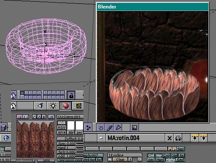Open the Lamp buttons lightbulb icon
This screenshot has width=216, height=163.
click(x=53, y=106)
